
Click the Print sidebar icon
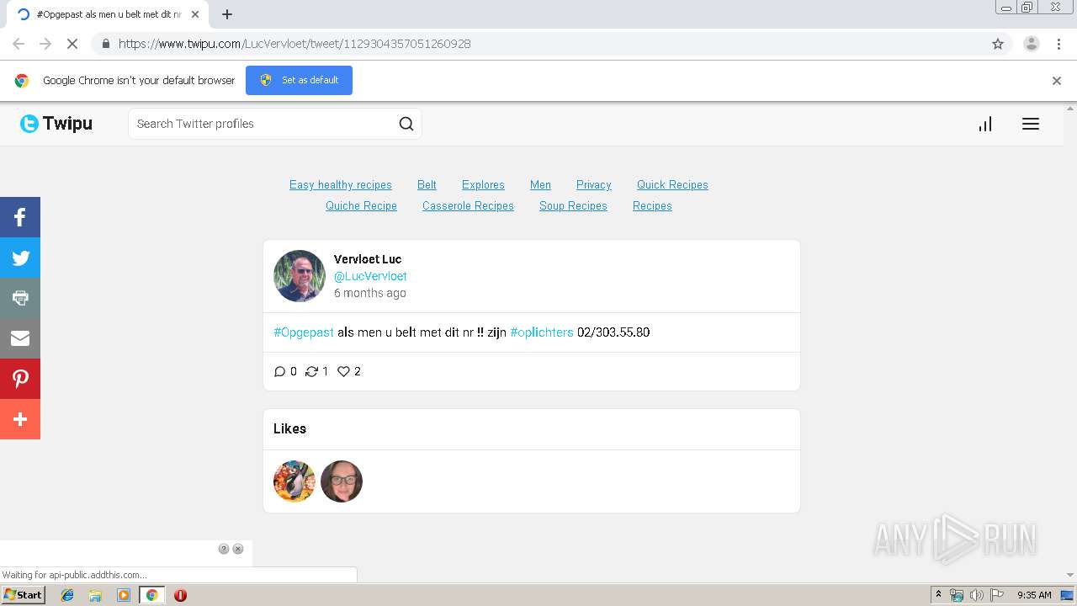click(x=20, y=298)
